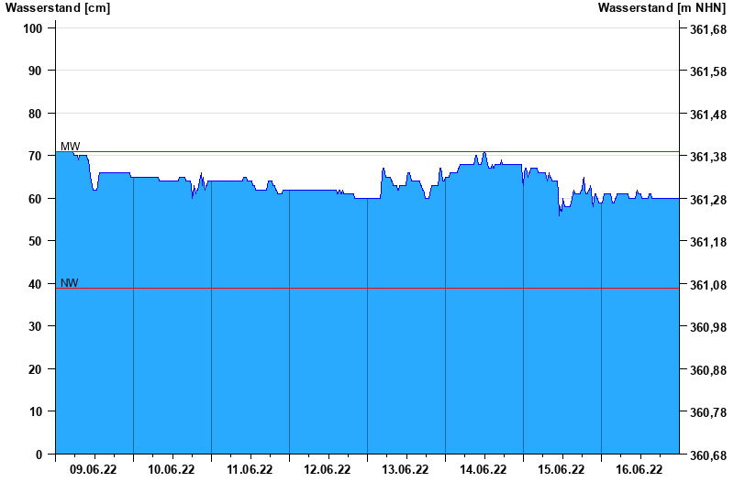Viewport: 734px width, 504px height.
Task: Click the right axis value 361,38
Action: point(708,157)
